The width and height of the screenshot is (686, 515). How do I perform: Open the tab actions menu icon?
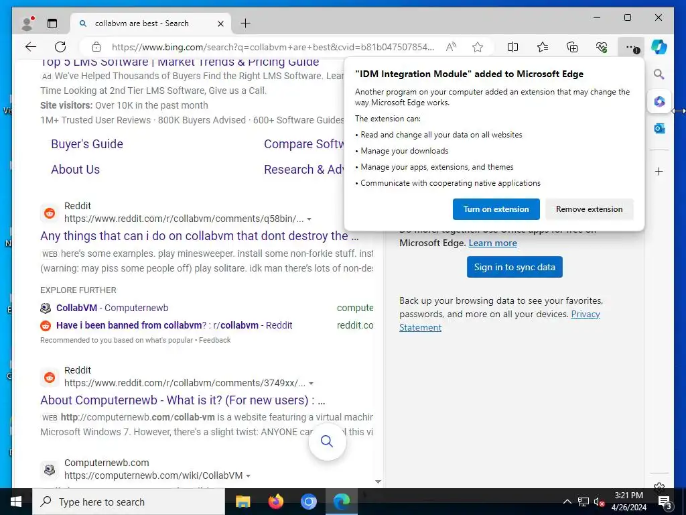[x=52, y=23]
